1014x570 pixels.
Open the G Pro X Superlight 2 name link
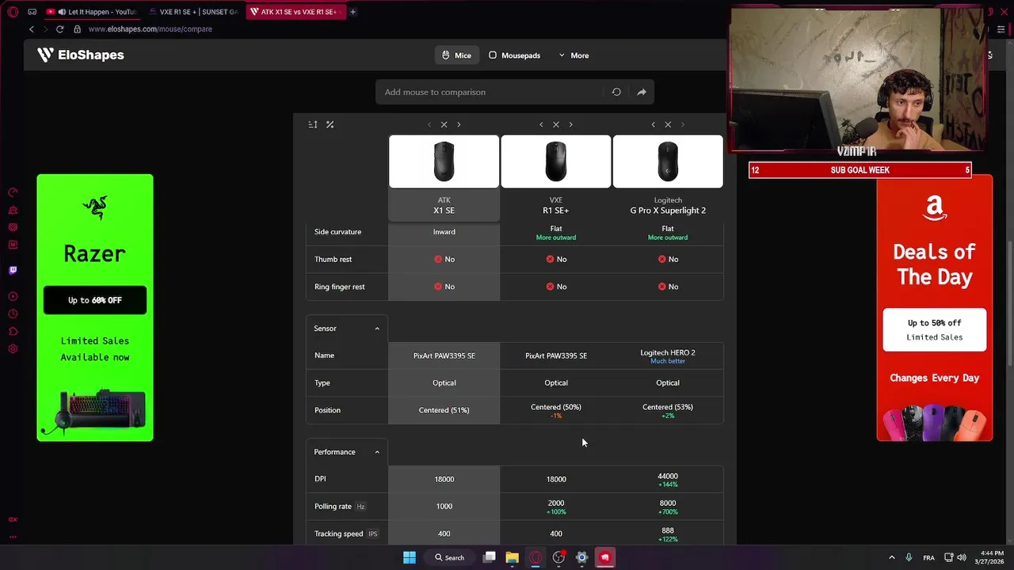coord(668,211)
